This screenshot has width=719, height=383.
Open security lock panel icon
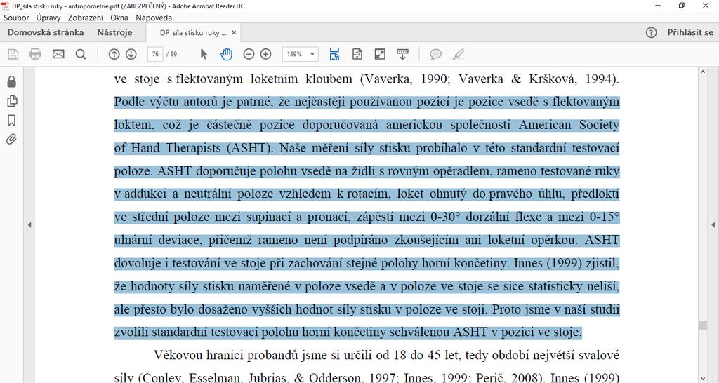coord(11,81)
